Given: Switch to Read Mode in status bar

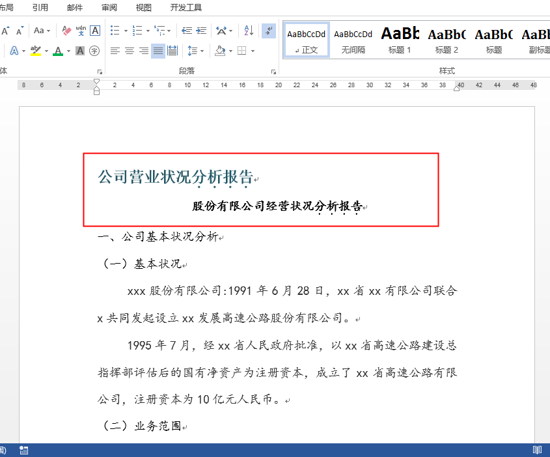Looking at the screenshot, I should coord(537,450).
